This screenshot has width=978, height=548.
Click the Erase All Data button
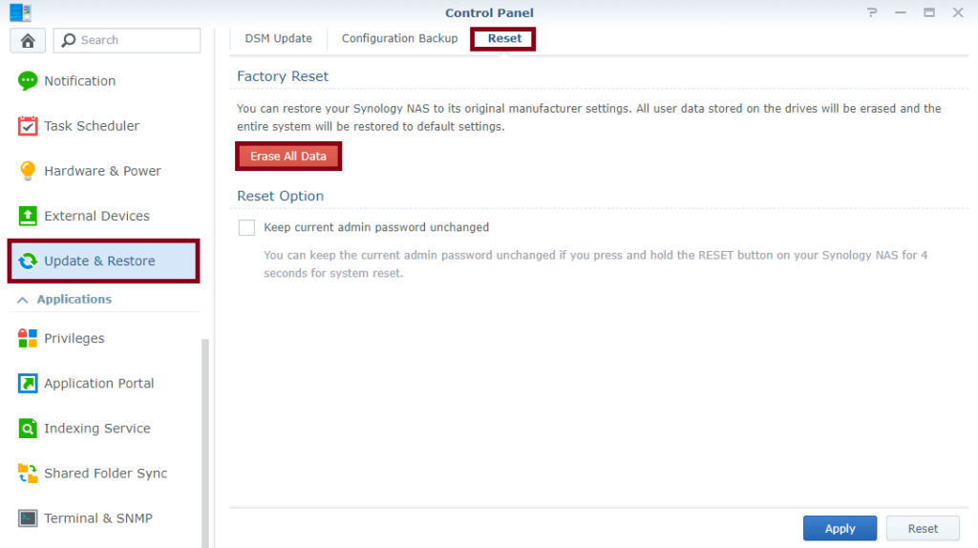pos(288,156)
